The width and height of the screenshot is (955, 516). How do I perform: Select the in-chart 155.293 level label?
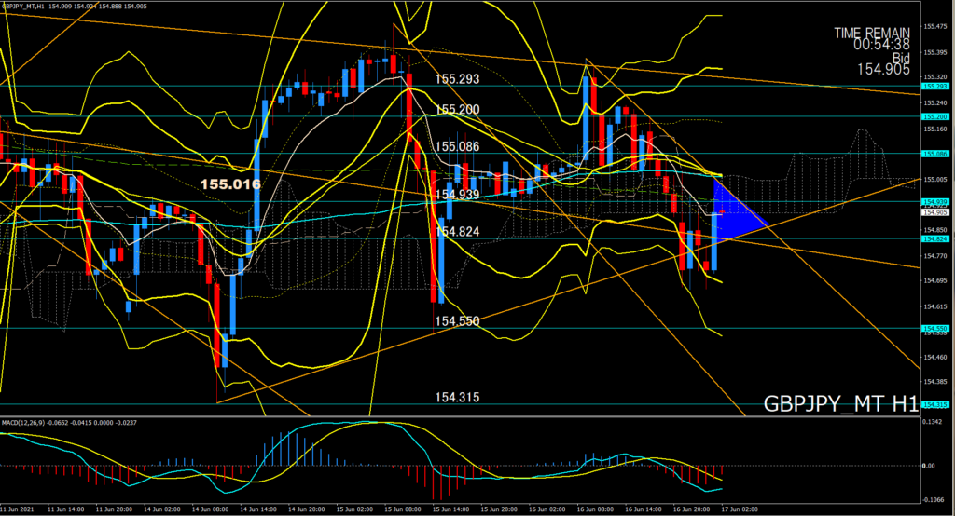click(457, 79)
